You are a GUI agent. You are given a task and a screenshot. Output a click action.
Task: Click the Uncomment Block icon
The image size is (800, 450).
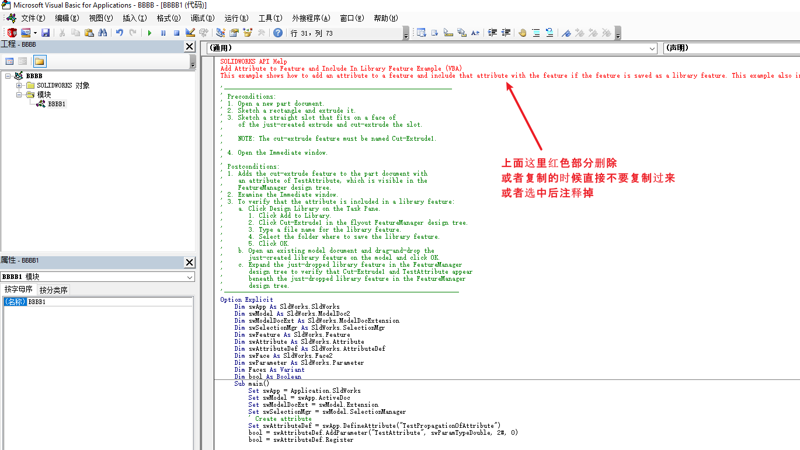click(549, 33)
